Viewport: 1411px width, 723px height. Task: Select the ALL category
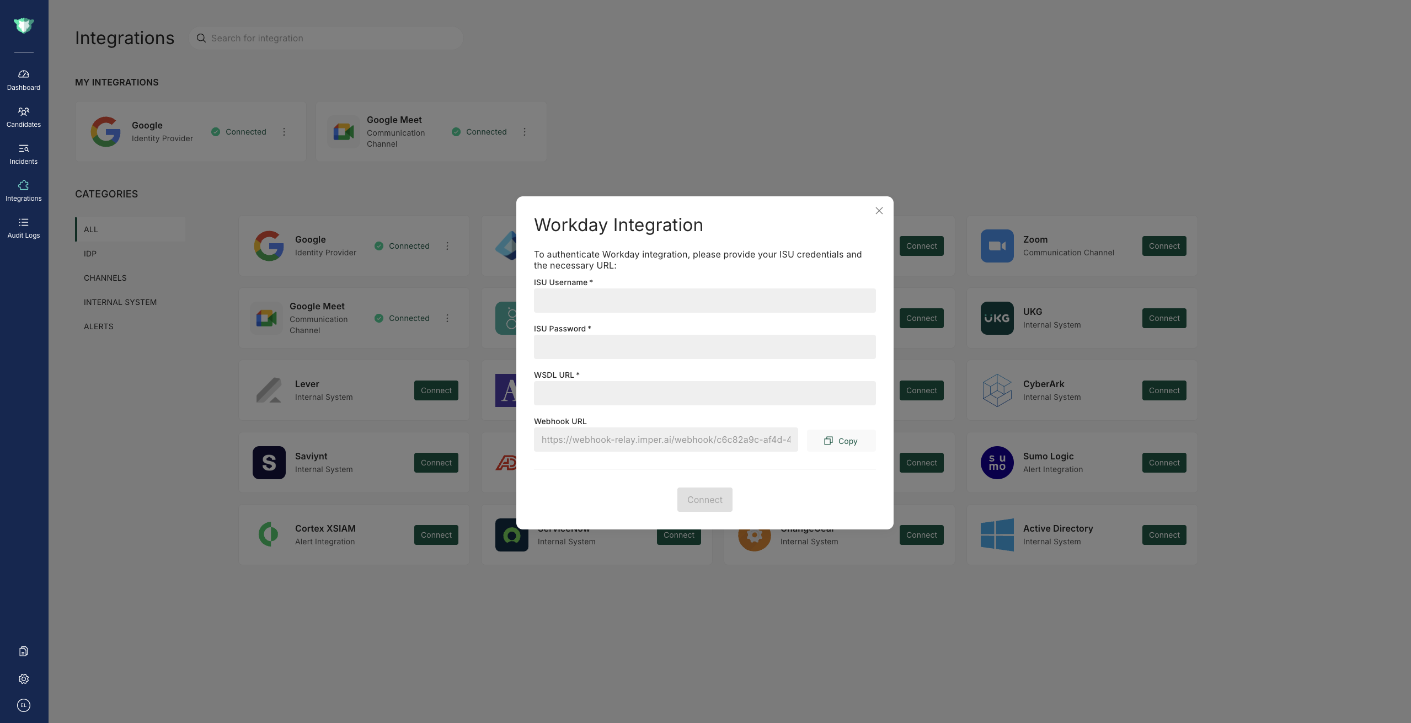130,229
